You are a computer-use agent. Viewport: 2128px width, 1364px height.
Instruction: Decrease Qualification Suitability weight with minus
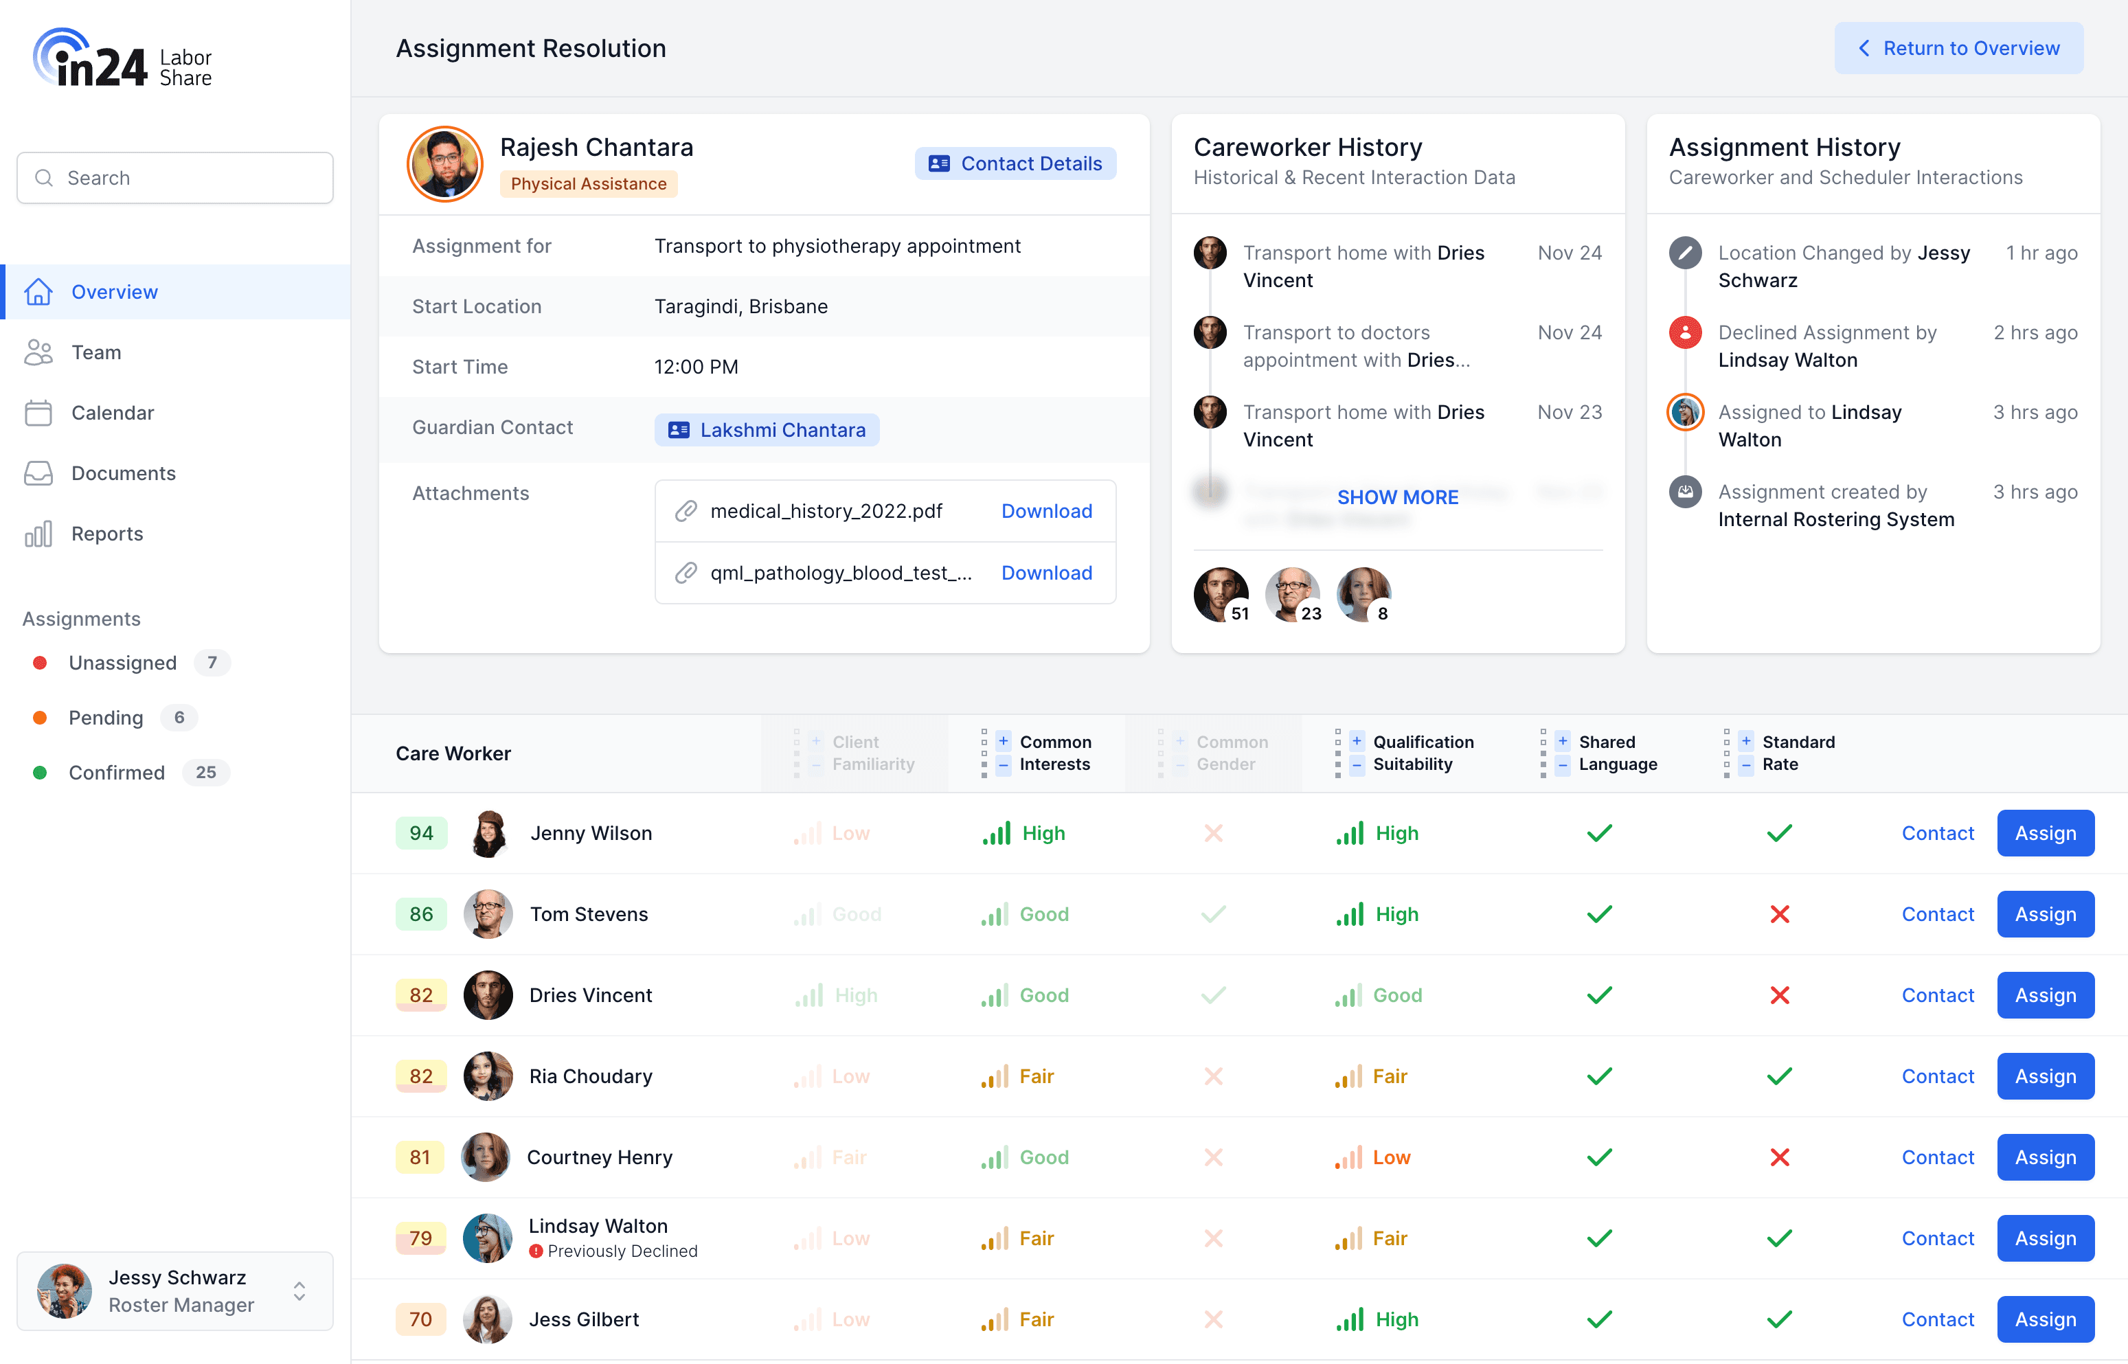(x=1356, y=765)
